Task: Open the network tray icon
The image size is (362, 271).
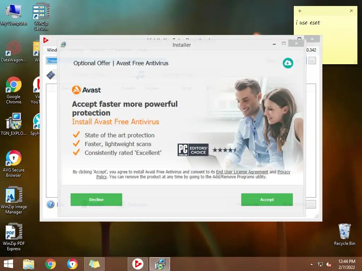Action: coord(320,264)
